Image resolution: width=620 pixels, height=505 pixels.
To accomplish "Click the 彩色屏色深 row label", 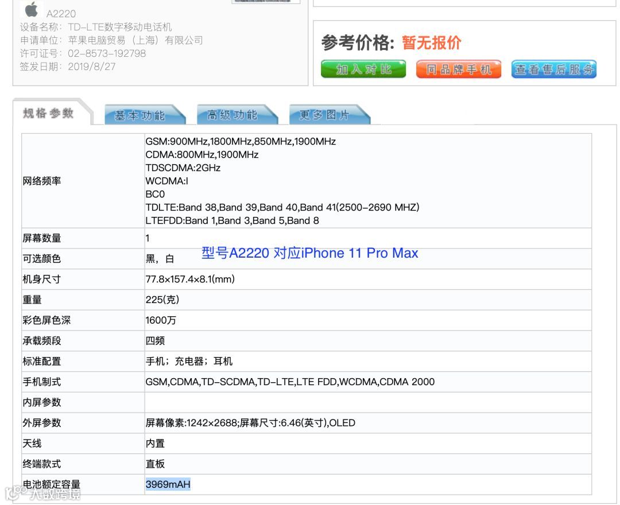I will pos(46,320).
